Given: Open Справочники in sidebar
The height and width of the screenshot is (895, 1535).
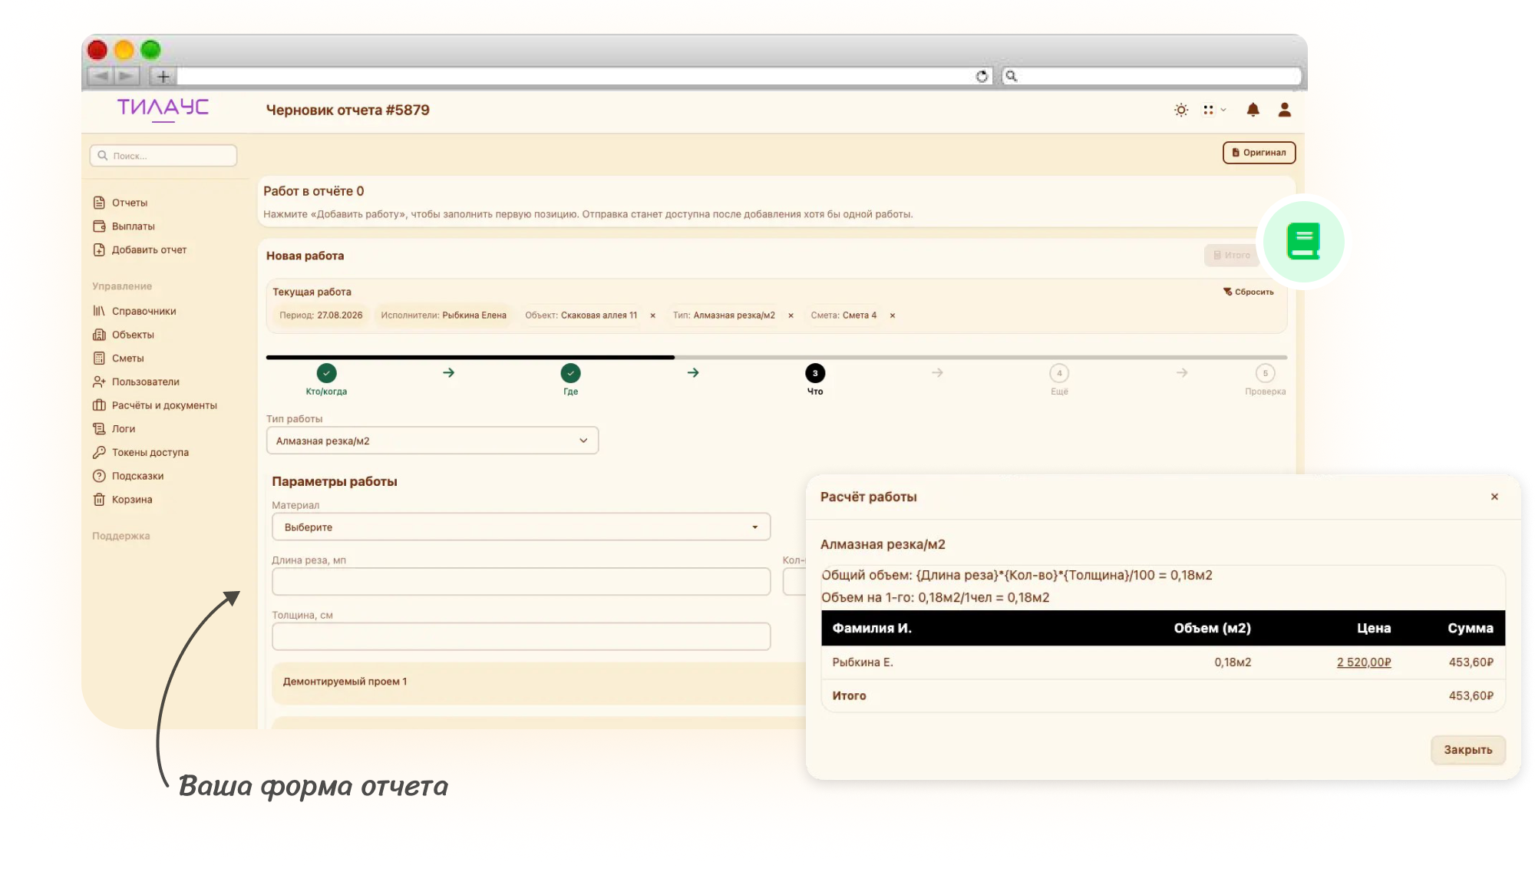Looking at the screenshot, I should [x=144, y=311].
